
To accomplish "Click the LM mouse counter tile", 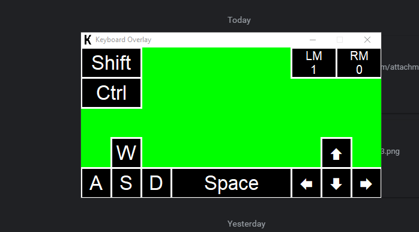I will point(314,63).
